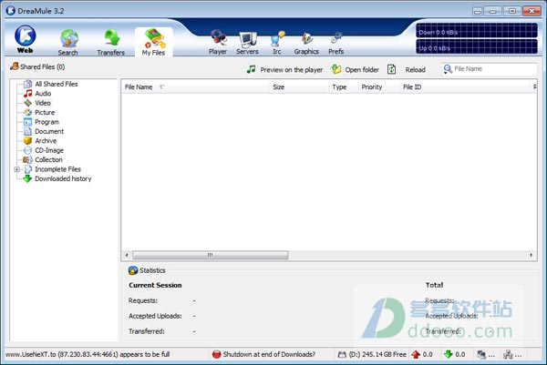Viewport: 547px width, 365px height.
Task: Select the Collection category
Action: coord(48,159)
